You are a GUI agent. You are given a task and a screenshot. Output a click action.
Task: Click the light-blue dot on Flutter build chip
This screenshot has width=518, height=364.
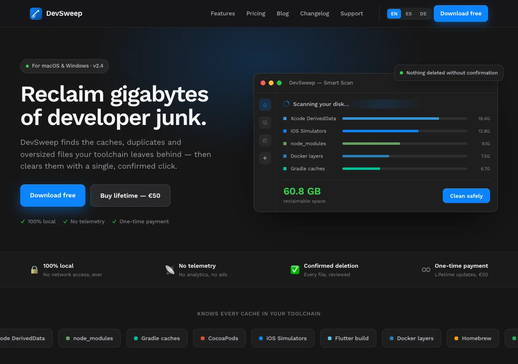(329, 338)
